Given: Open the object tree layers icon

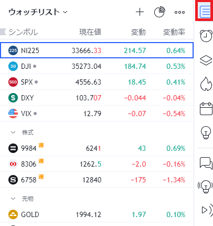Looking at the screenshot, I should point(206,60).
